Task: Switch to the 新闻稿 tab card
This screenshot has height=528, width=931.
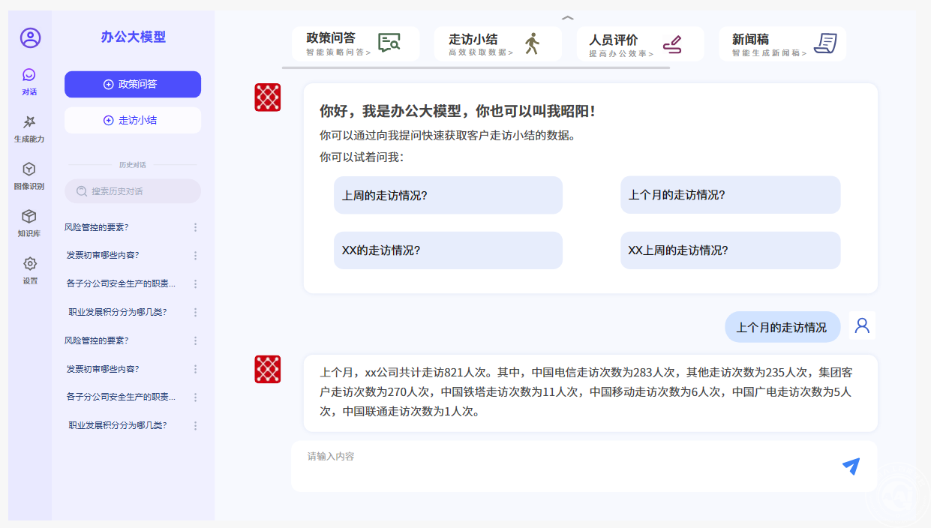Action: (x=782, y=43)
